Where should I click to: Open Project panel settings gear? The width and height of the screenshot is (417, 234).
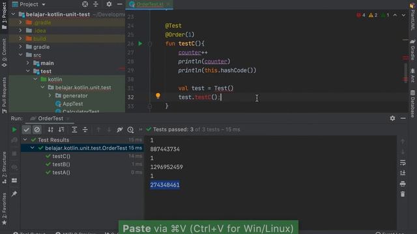point(109,5)
